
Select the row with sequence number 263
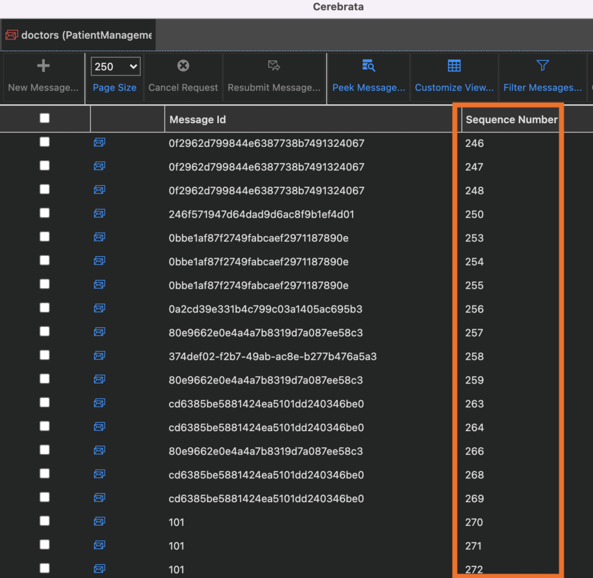click(x=296, y=404)
